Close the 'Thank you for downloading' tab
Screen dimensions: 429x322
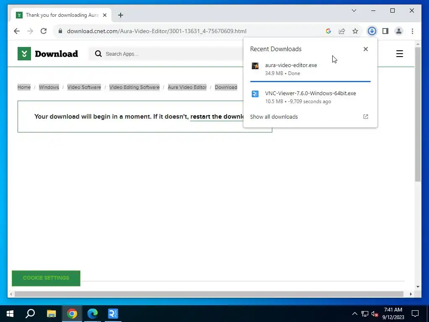click(x=104, y=15)
